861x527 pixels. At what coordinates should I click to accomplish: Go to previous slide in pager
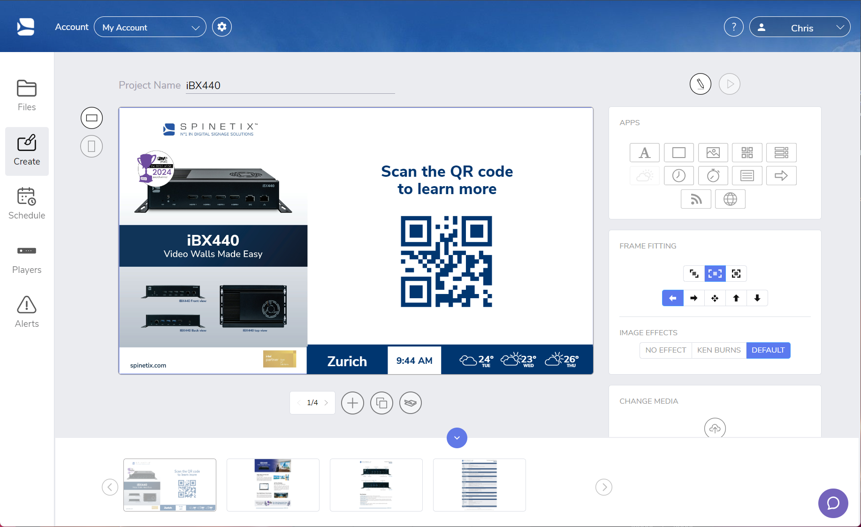pos(299,403)
